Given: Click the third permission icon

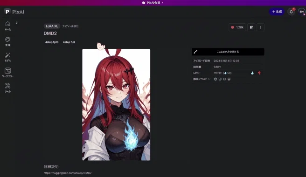Looking at the screenshot, I should click(x=224, y=79).
